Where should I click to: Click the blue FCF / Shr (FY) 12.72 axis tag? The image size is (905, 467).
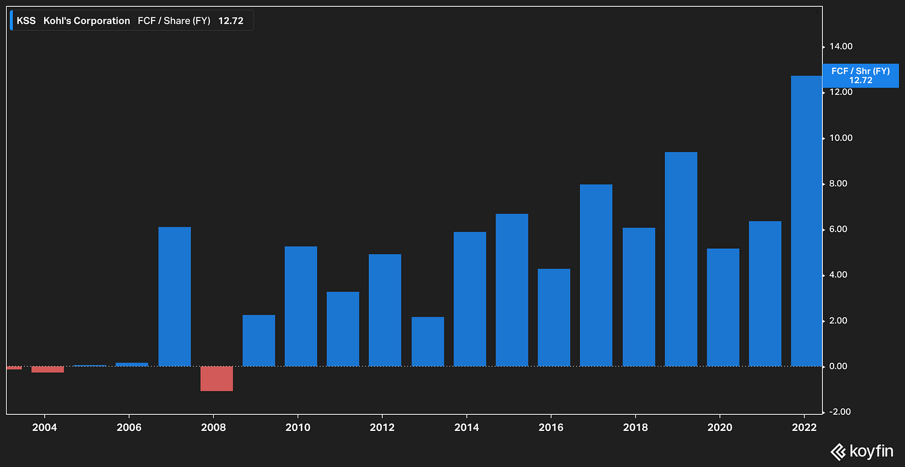[860, 76]
